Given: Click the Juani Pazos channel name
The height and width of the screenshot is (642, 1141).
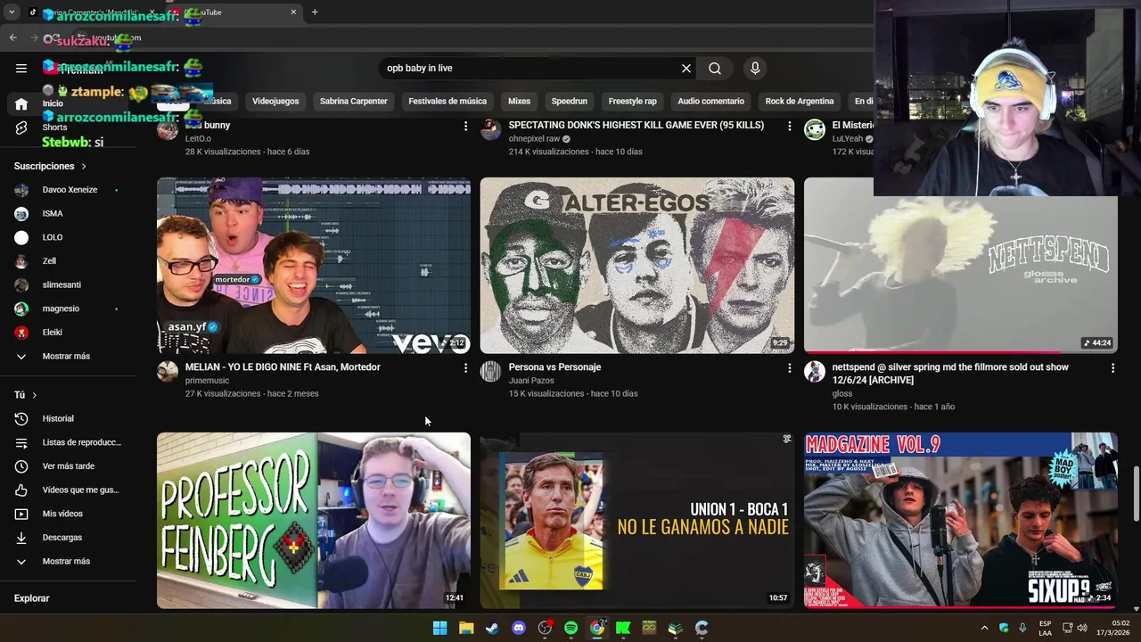Looking at the screenshot, I should click(531, 381).
